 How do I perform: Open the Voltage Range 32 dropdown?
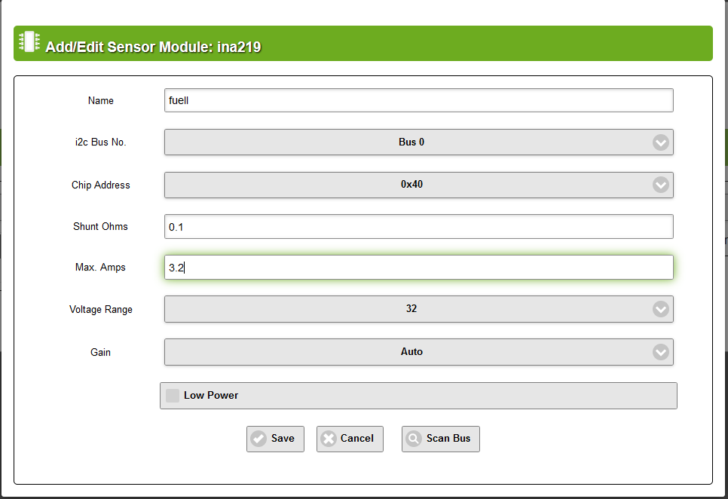coord(419,309)
